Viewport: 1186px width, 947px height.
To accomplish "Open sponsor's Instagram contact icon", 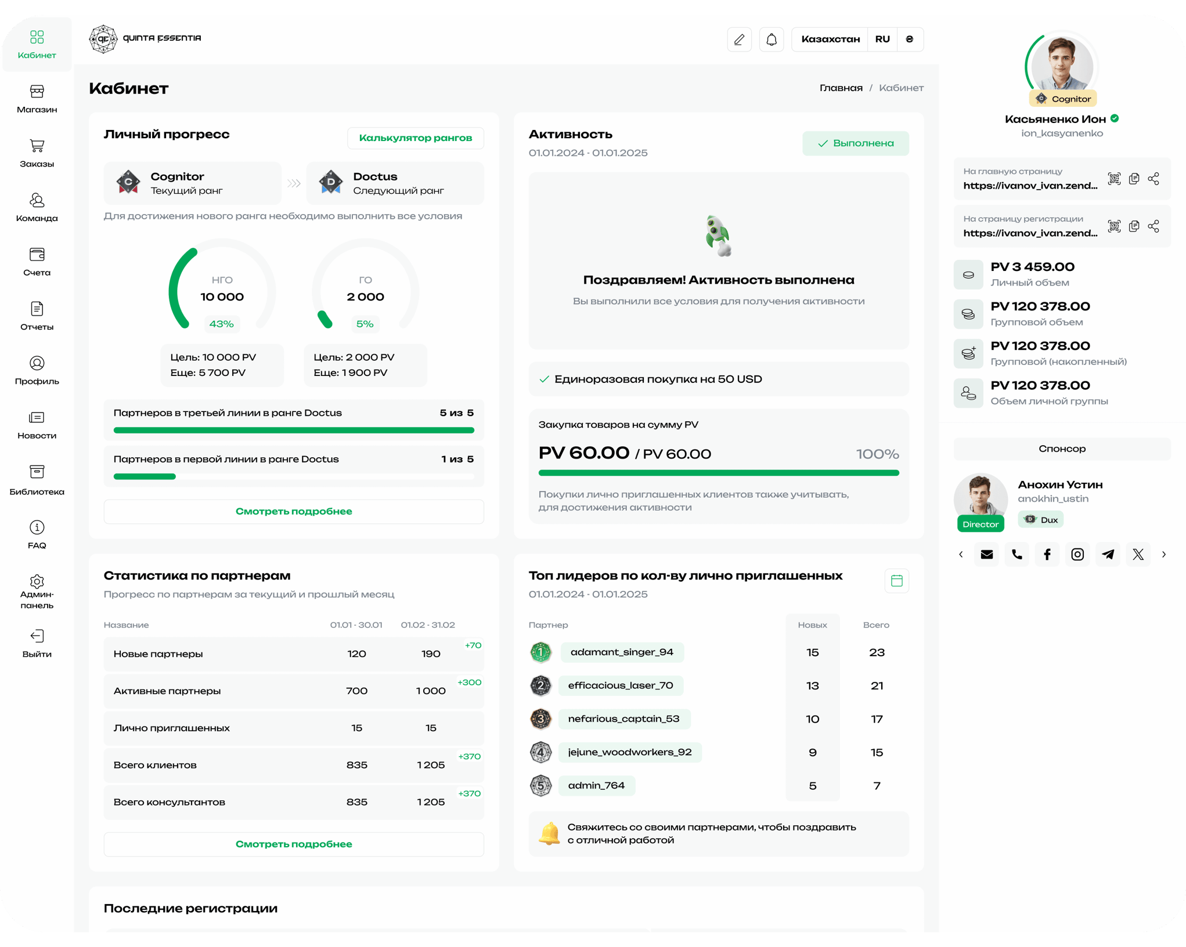I will (x=1077, y=554).
